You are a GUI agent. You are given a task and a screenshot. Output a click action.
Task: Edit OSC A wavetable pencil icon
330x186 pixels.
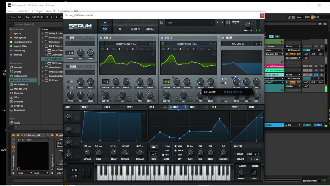[x=153, y=54]
